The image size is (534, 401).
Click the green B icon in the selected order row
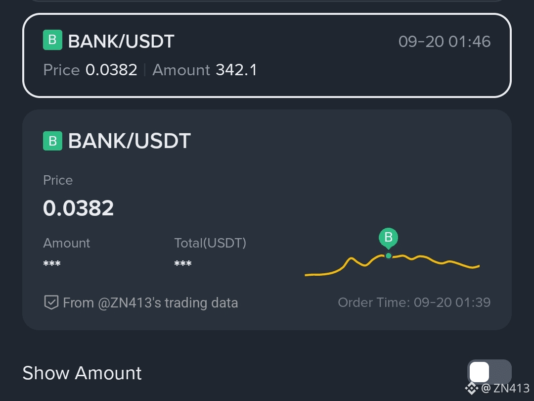tap(52, 40)
